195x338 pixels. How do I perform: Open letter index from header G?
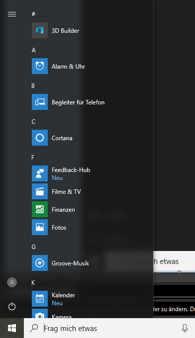[x=34, y=247]
